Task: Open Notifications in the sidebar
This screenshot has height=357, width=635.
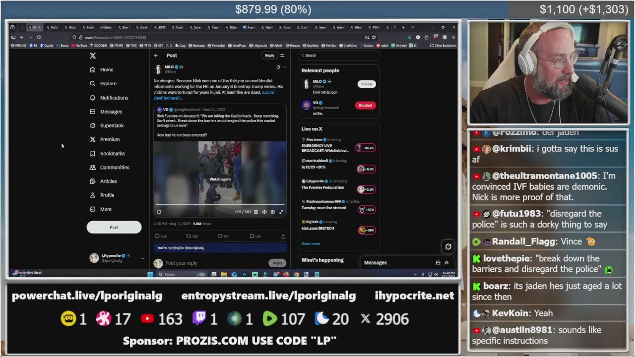Action: click(x=109, y=98)
